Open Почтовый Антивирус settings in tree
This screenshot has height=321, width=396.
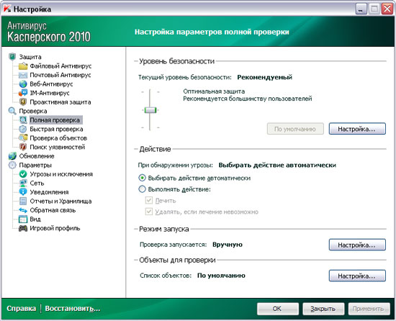tap(60, 75)
